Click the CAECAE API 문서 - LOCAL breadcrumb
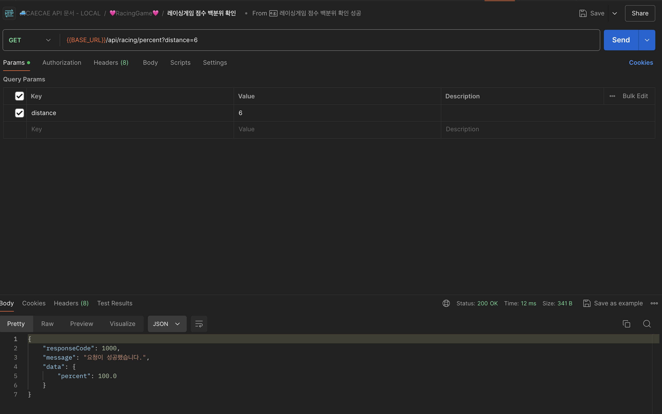The height and width of the screenshot is (414, 662). click(60, 13)
